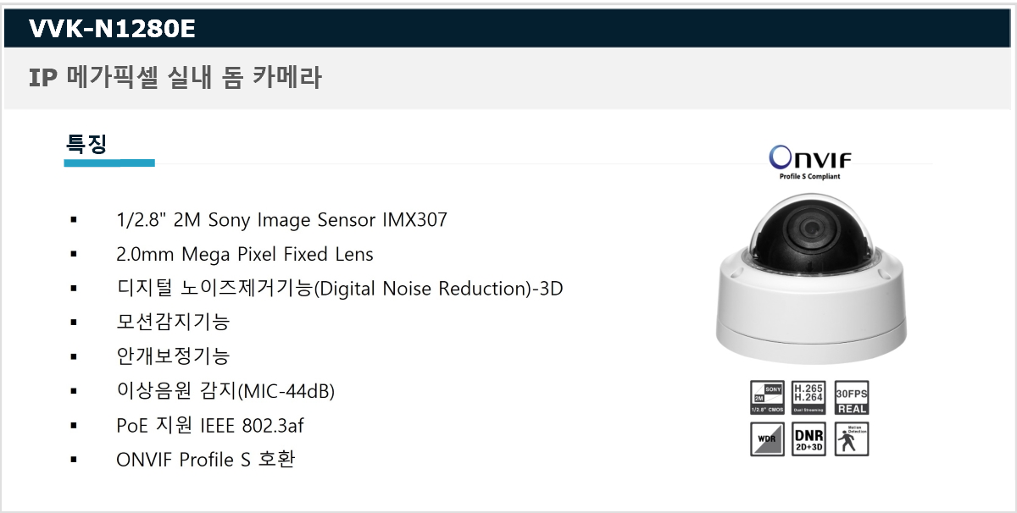
Task: Click the blue underline bar beneath 특징
Action: pos(109,163)
